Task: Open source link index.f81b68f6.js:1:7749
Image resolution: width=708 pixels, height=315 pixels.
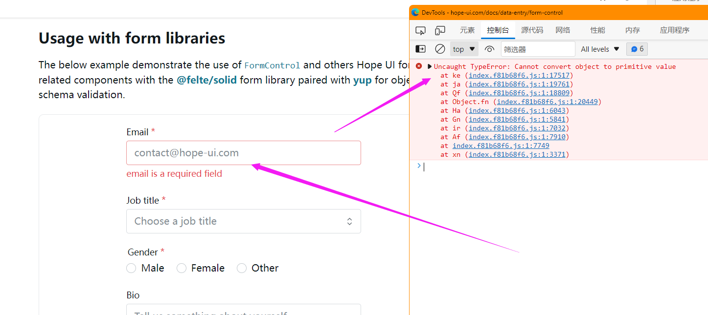Action: pyautogui.click(x=501, y=146)
